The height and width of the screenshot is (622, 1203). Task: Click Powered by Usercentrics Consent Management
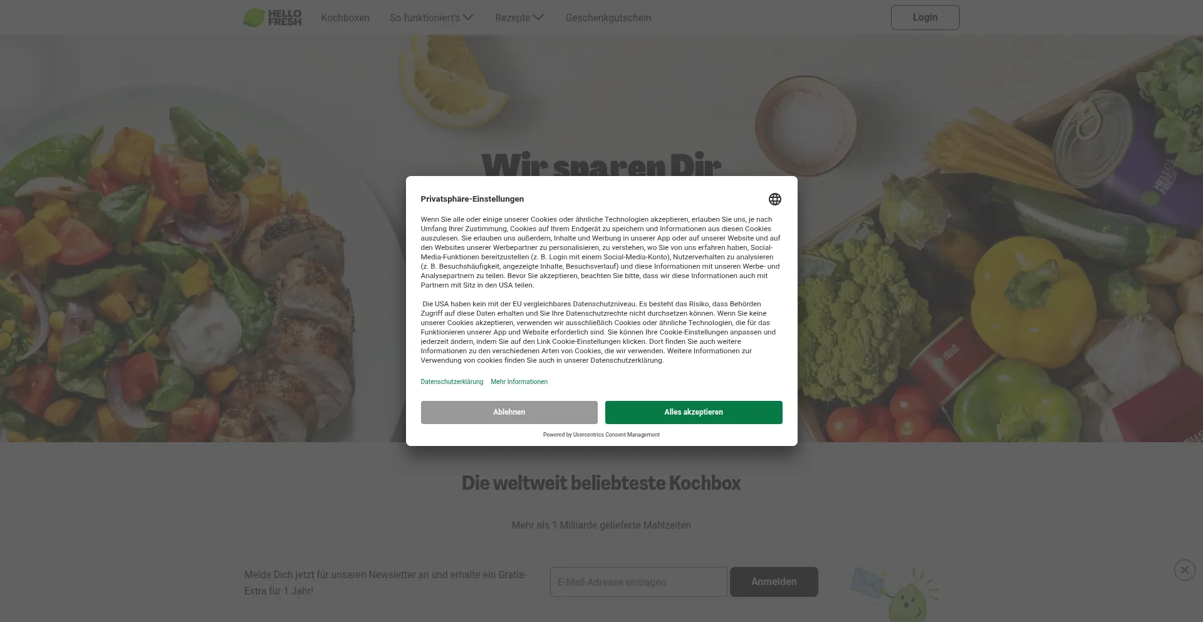601,435
